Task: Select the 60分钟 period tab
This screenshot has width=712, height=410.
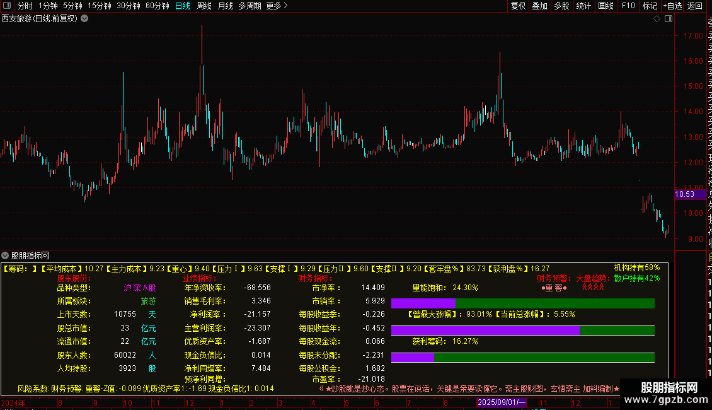Action: (157, 6)
